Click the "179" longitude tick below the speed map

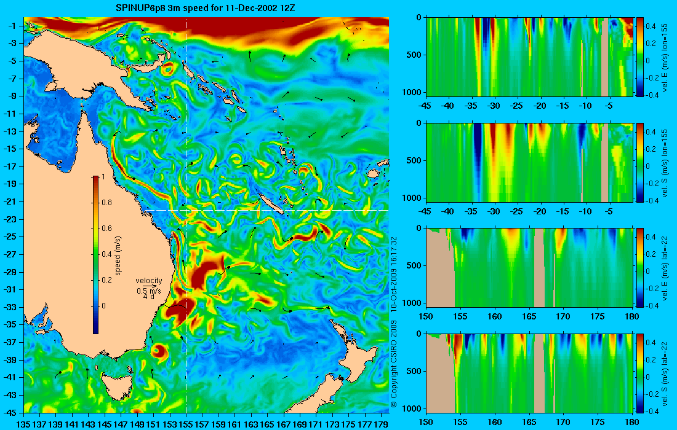[382, 424]
